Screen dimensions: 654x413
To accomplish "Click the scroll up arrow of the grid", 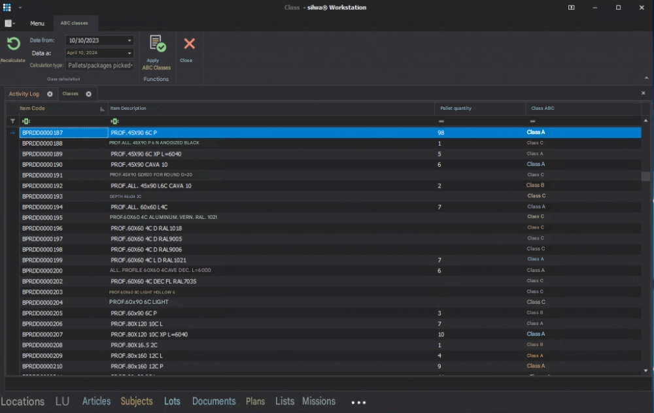I will point(645,121).
